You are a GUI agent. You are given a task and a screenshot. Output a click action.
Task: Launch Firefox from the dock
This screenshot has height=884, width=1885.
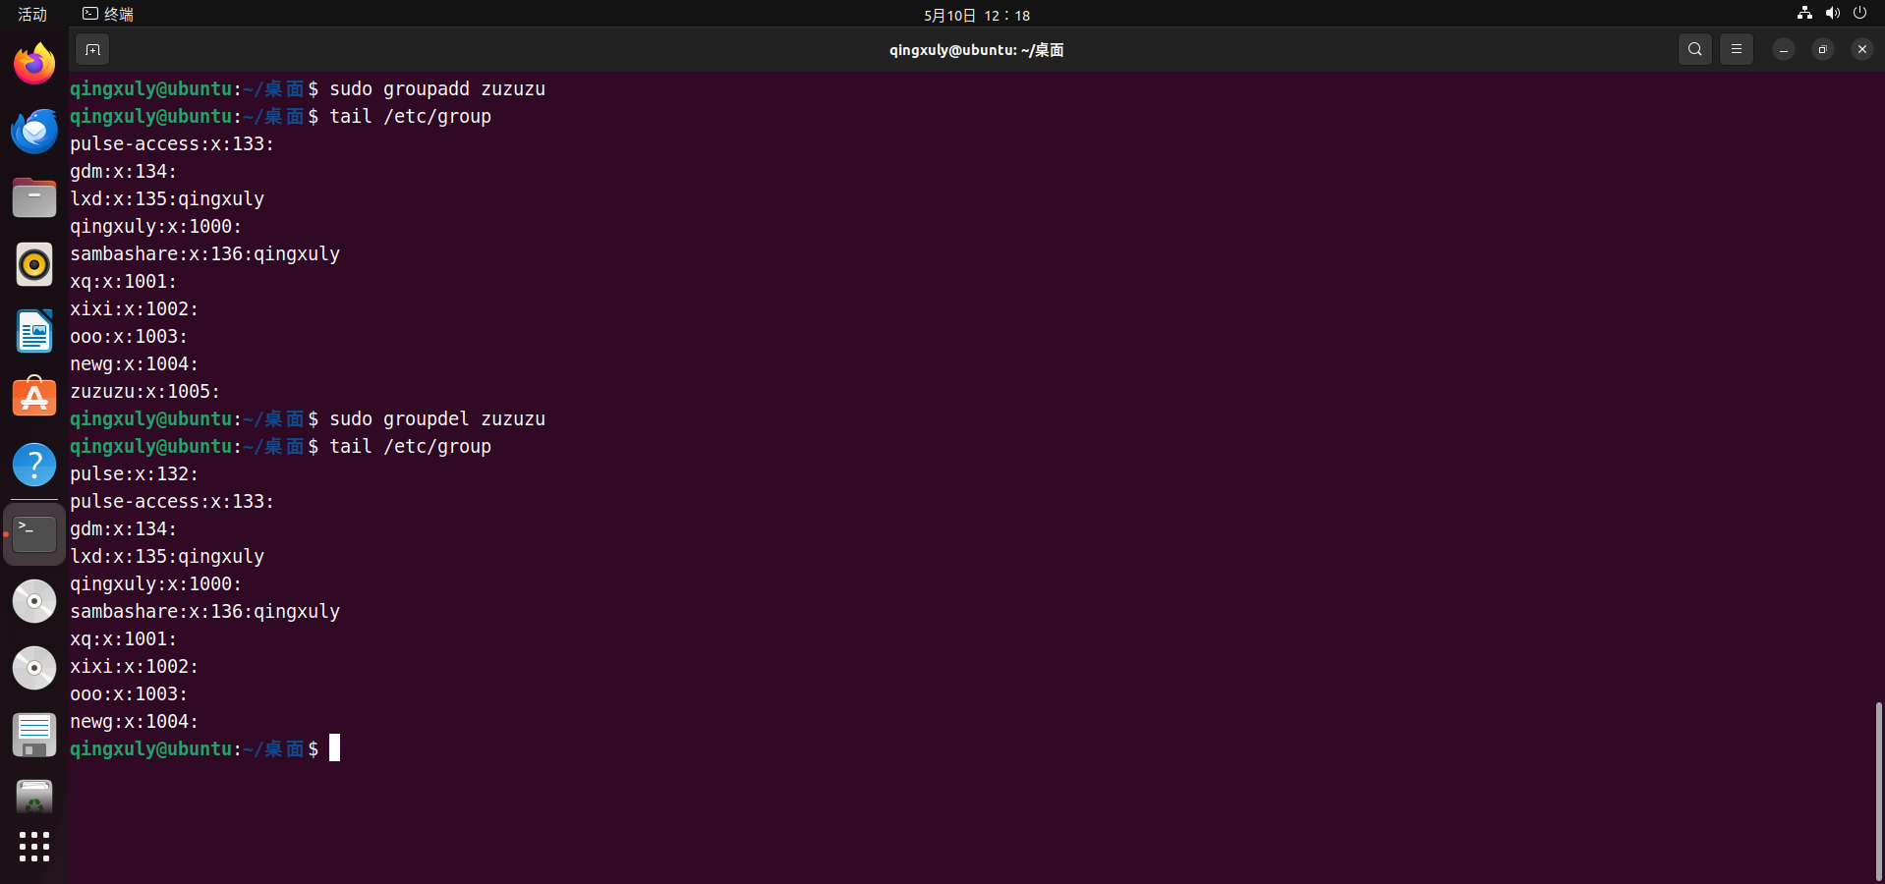tap(34, 64)
